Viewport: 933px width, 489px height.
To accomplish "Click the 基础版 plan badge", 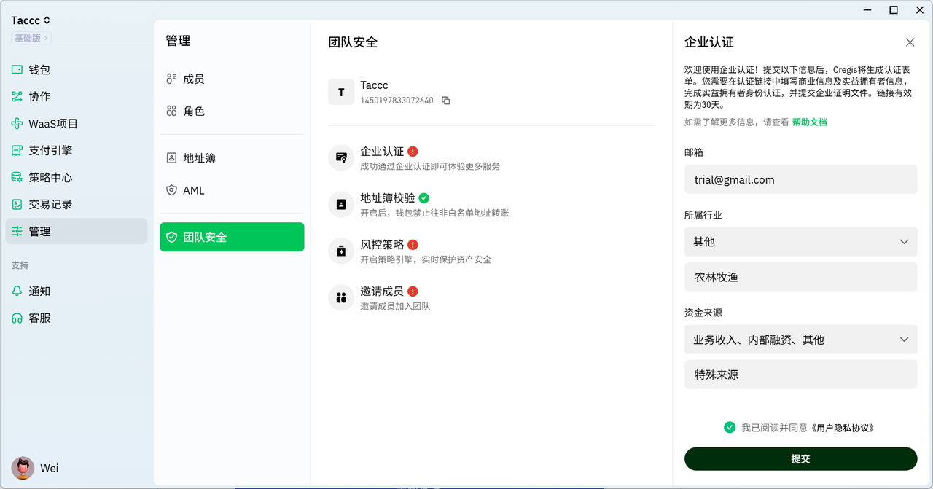I will coord(31,38).
